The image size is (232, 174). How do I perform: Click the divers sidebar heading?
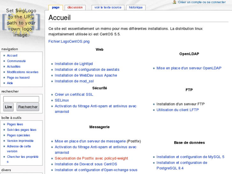click(x=6, y=170)
